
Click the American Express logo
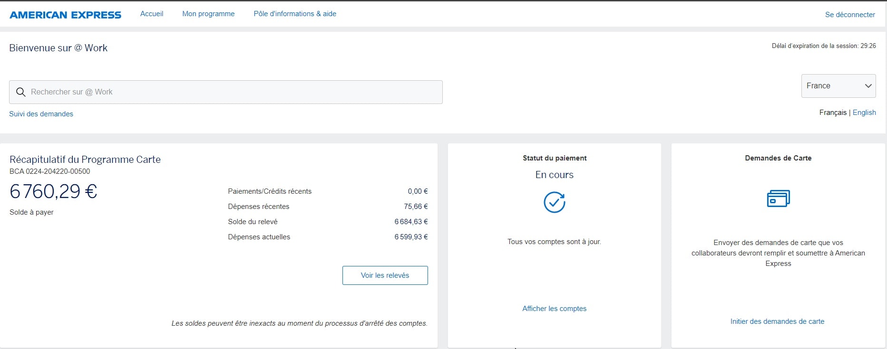[x=66, y=15]
